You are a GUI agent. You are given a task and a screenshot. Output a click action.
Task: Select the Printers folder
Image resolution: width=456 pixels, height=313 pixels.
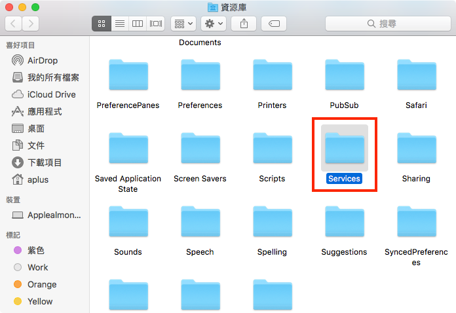(273, 75)
